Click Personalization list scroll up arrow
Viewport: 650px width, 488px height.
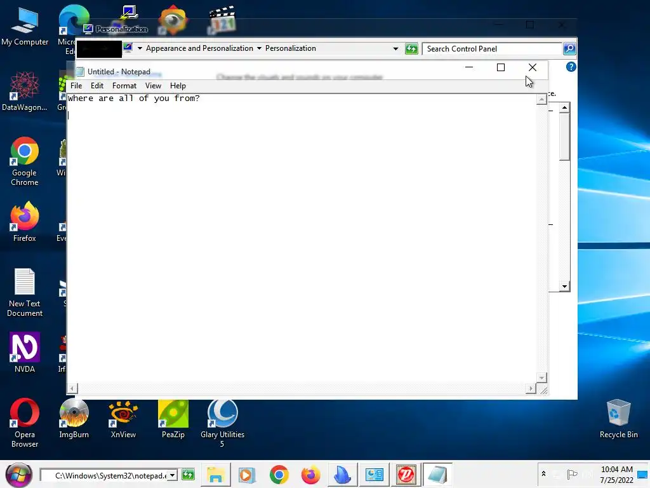point(564,108)
